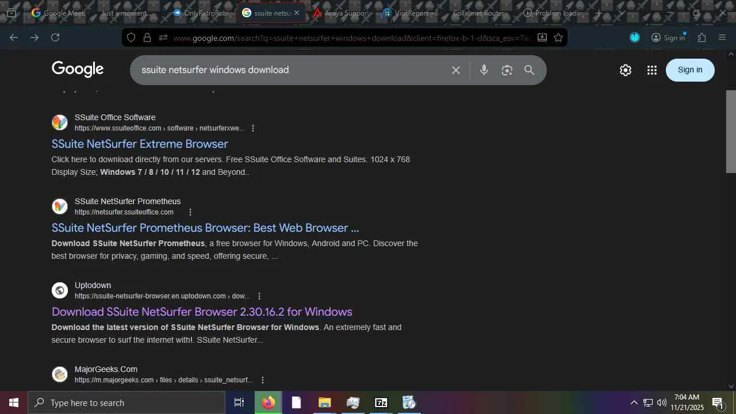Click the page vertical scrollbar thumb
Screen dimensions: 736x414
tap(731, 131)
